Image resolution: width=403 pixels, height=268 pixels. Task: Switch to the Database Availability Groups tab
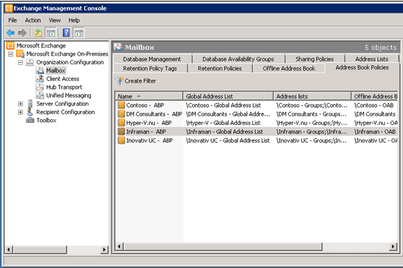click(x=238, y=59)
